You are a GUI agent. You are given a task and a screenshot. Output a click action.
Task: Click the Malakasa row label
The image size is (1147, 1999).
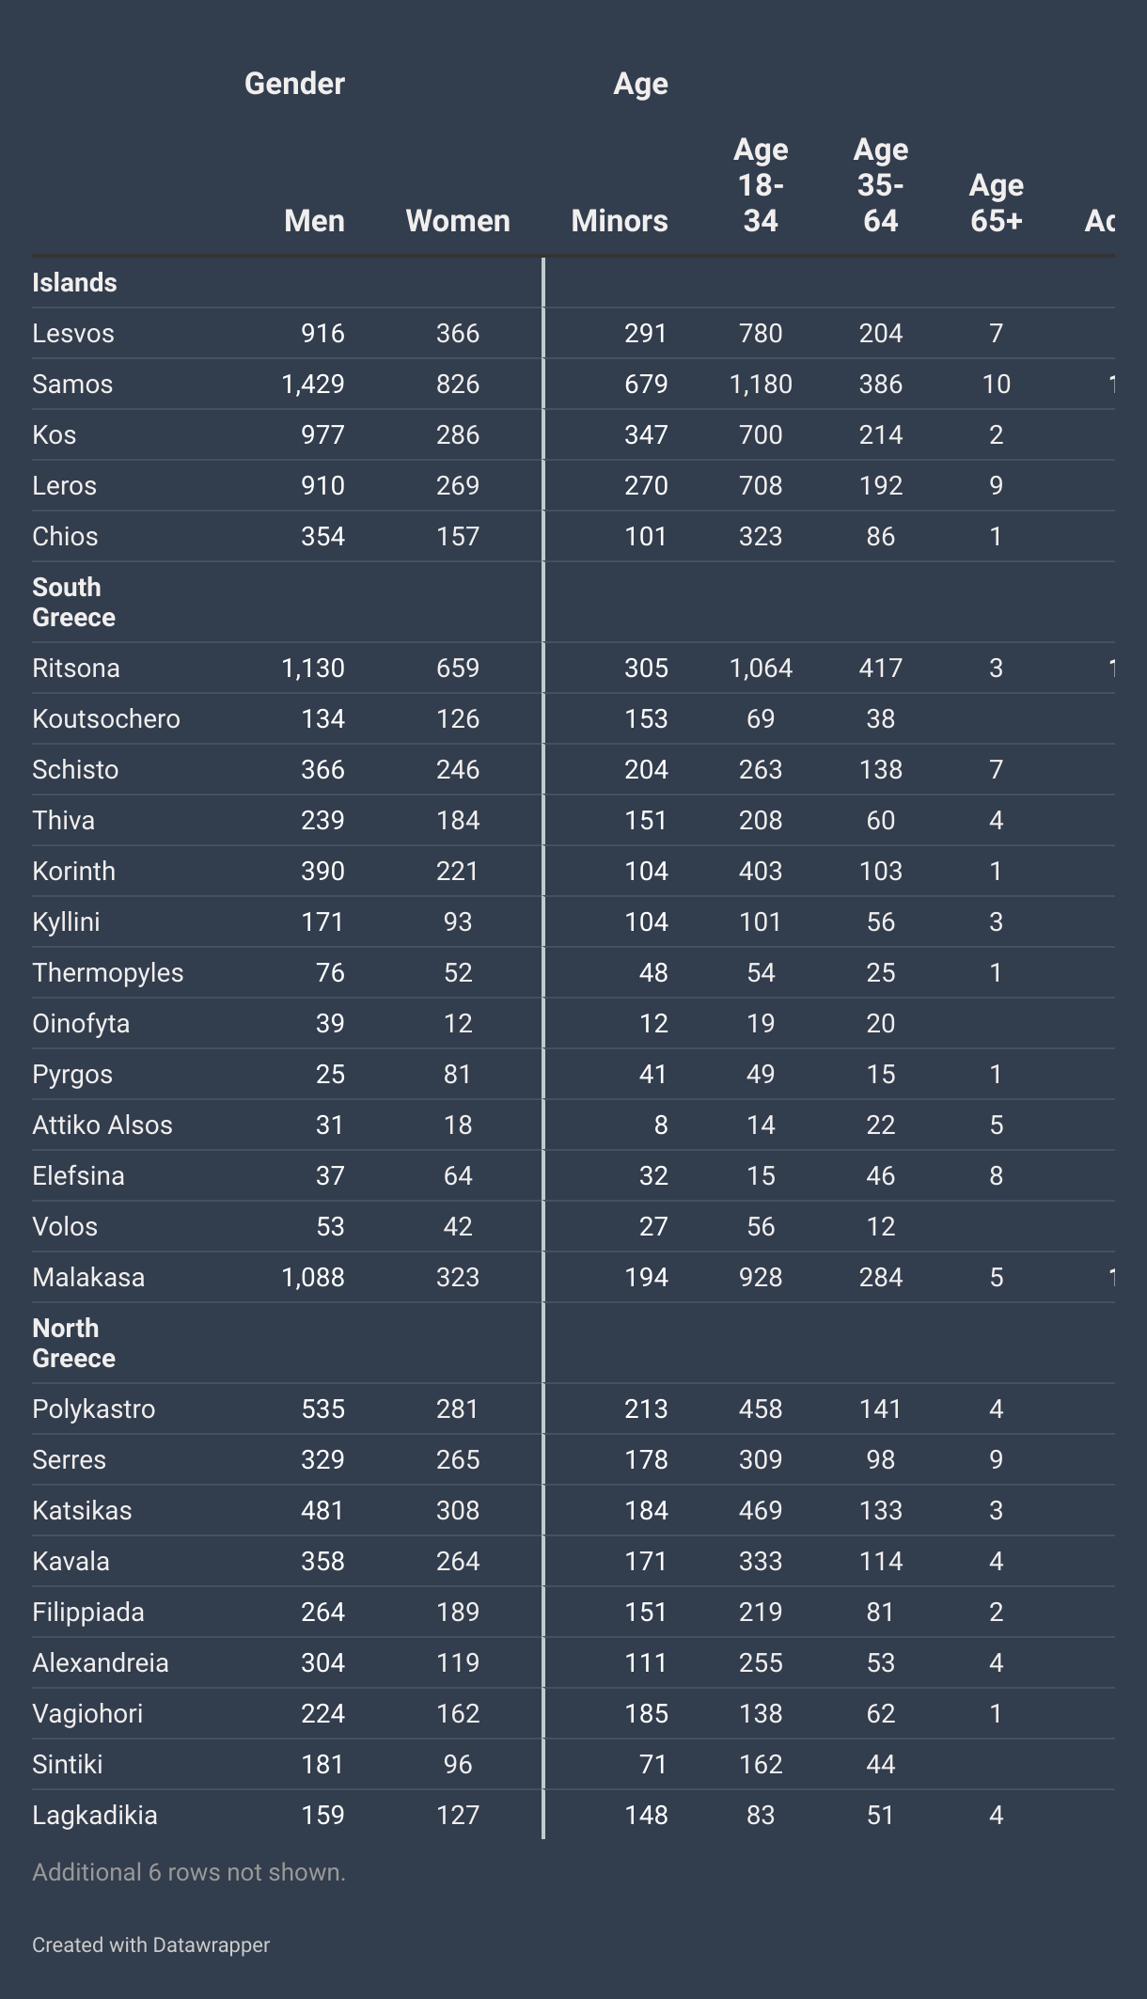88,1278
